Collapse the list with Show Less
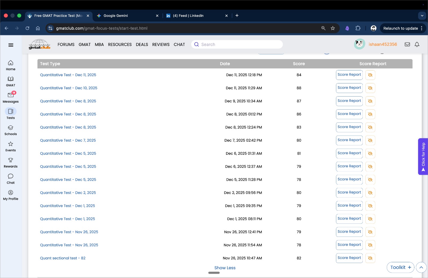Viewport: 428px width, 278px height. pos(225,268)
